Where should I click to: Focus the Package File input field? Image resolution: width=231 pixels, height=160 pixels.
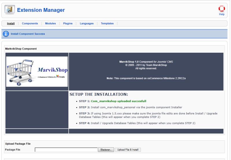click(66, 150)
